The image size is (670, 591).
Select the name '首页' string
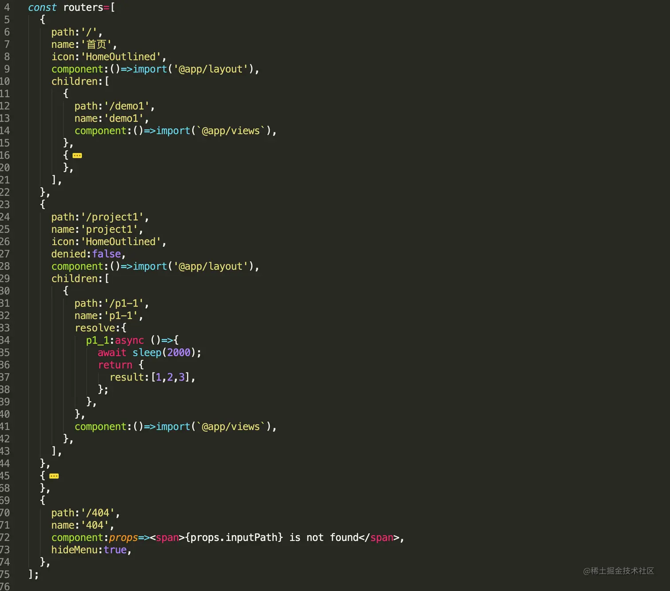(x=96, y=45)
